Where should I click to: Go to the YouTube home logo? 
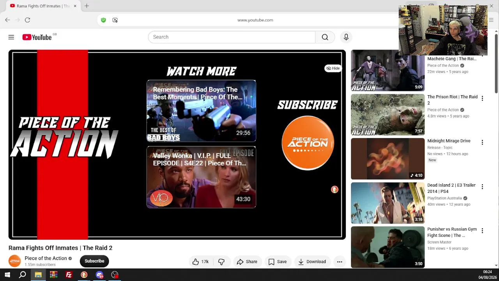pyautogui.click(x=37, y=37)
